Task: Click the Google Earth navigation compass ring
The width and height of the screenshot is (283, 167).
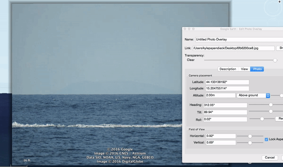Action: pos(273,7)
